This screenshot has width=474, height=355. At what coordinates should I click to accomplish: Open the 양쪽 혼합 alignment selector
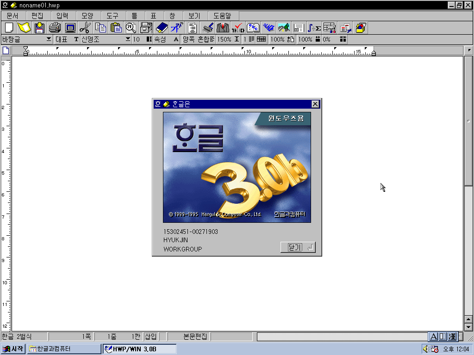(198, 39)
